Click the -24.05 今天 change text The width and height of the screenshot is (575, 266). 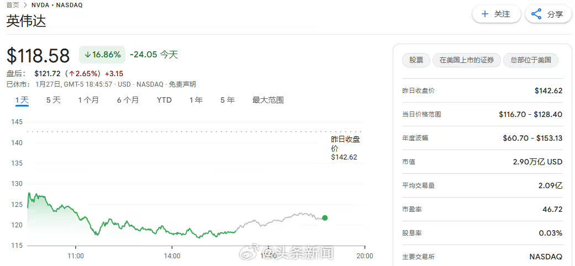[154, 55]
